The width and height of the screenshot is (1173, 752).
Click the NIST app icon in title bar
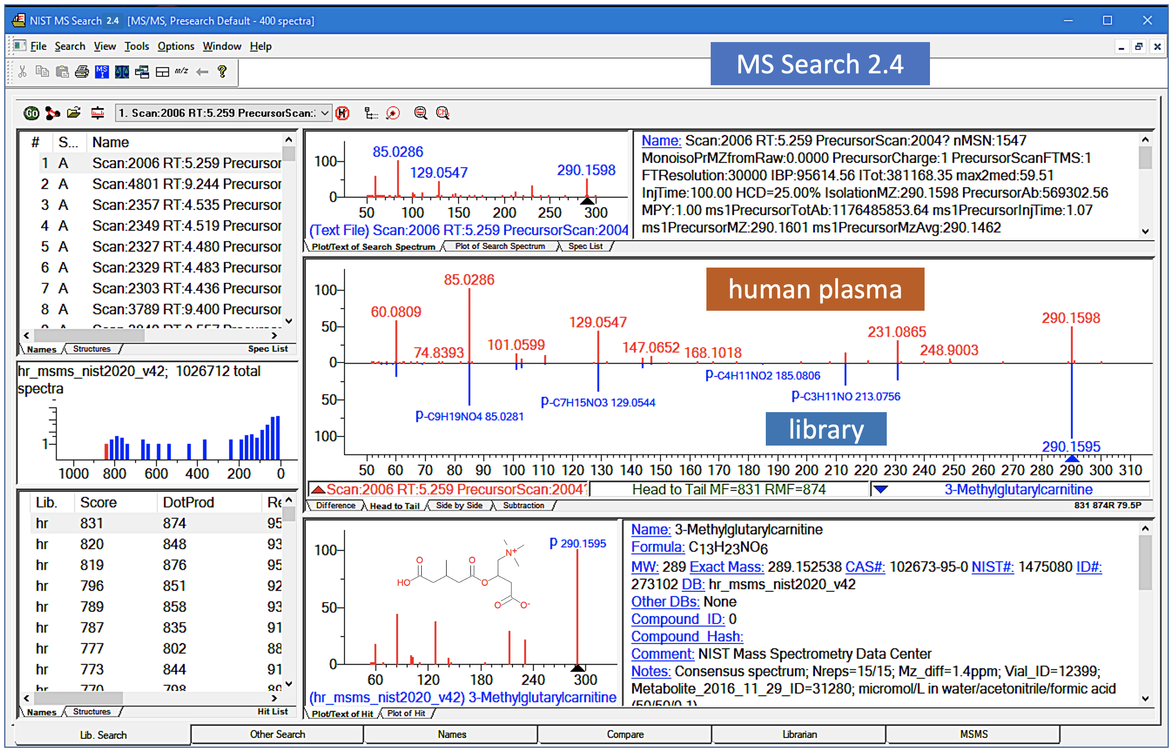19,20
